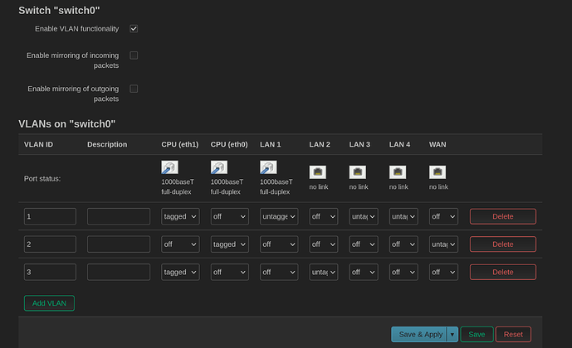
Task: Open VLAN 2 LAN 3 dropdown
Action: [x=364, y=244]
